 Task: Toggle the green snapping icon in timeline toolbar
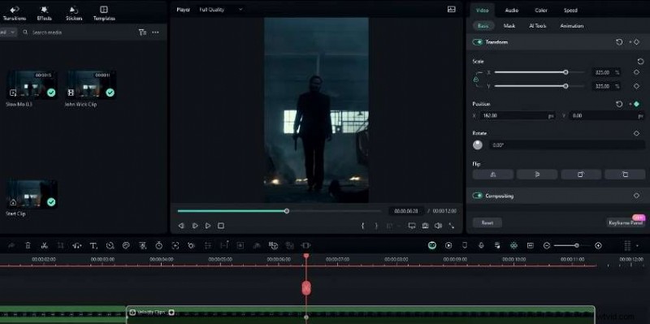point(513,246)
